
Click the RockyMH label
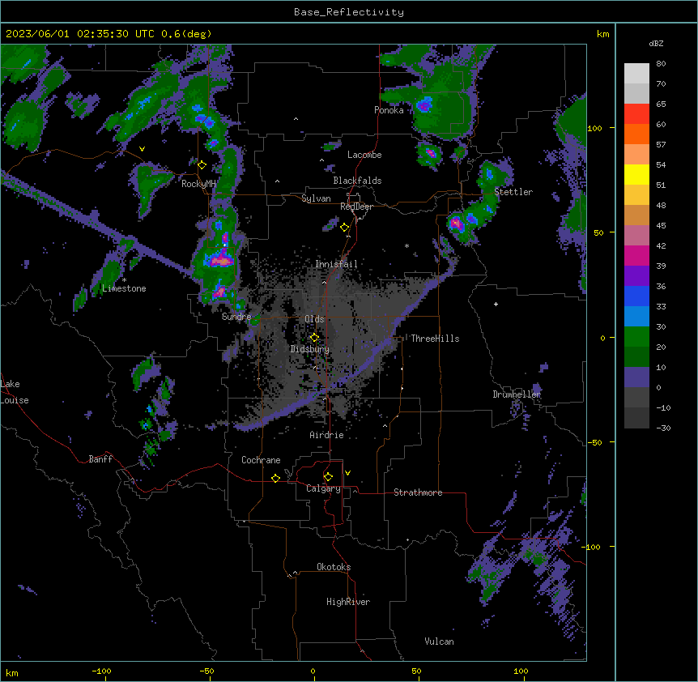[x=198, y=184]
